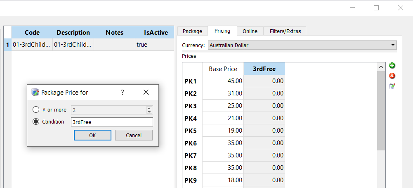413x188 pixels.
Task: Select the Base Price column header
Action: (223, 69)
